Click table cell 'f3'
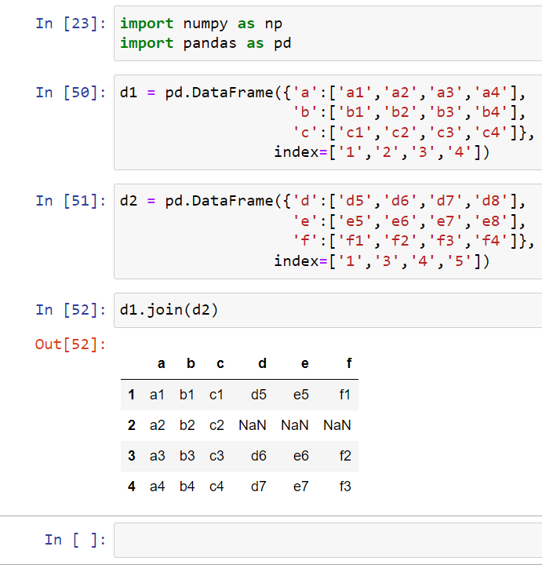 [x=344, y=486]
